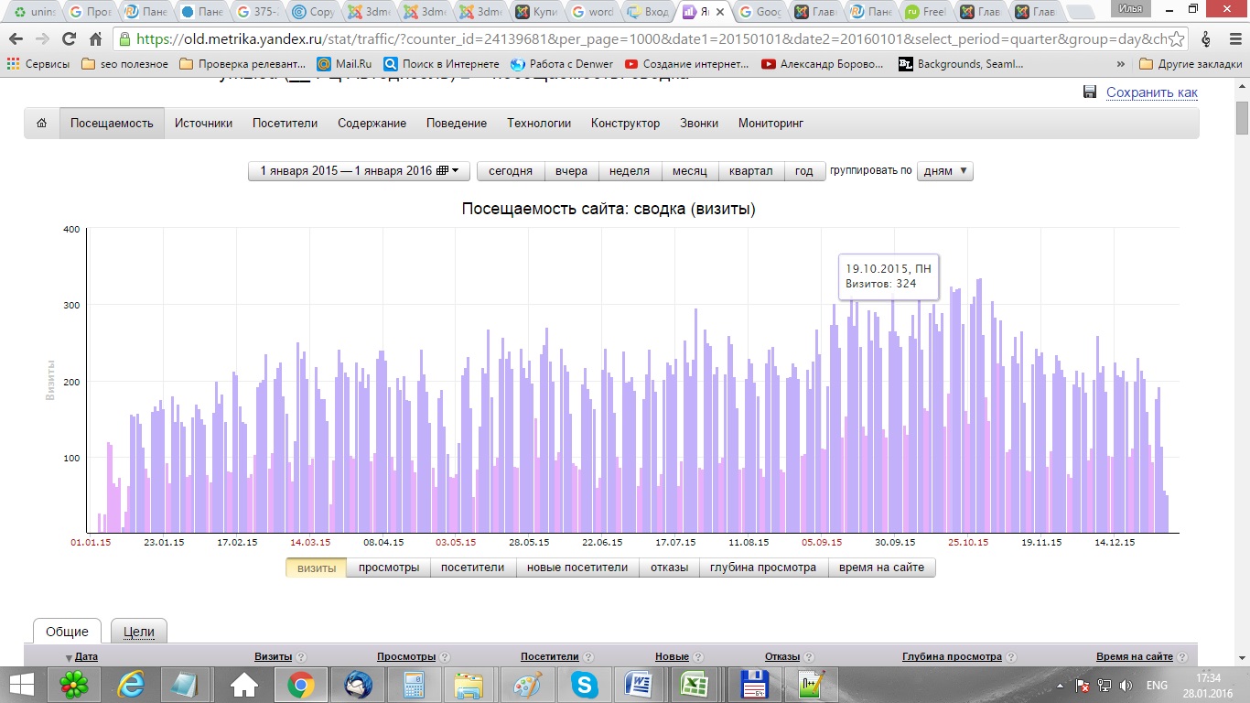Click help icon next to Посетители column
Screen dimensions: 1250x703
588,657
